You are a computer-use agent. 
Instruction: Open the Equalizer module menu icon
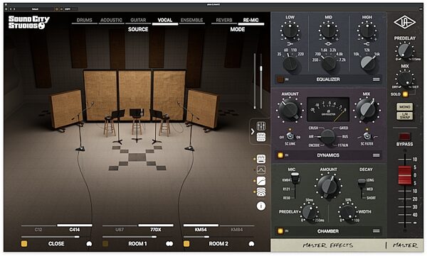tap(376, 79)
